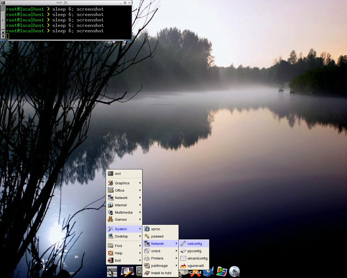Open the xchat dock icon
347x278 pixels.
195,272
